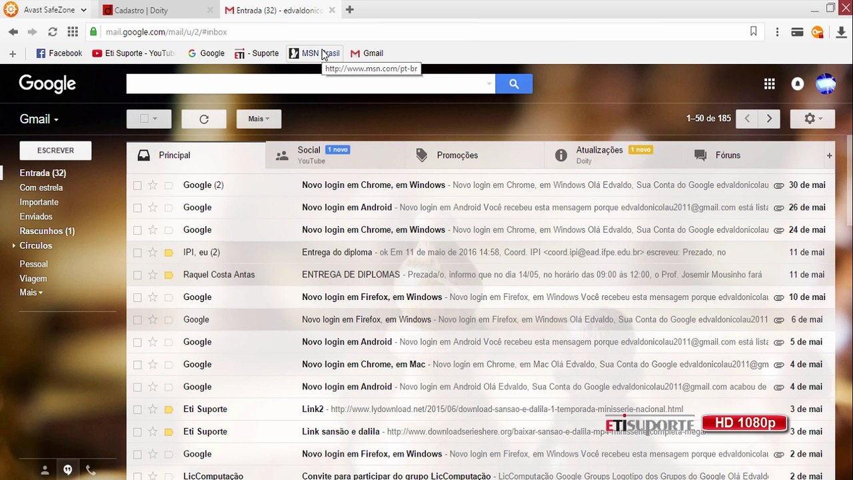Toggle importance marker on Raquel Costa Antas email
Viewport: 853px width, 480px height.
[x=169, y=275]
